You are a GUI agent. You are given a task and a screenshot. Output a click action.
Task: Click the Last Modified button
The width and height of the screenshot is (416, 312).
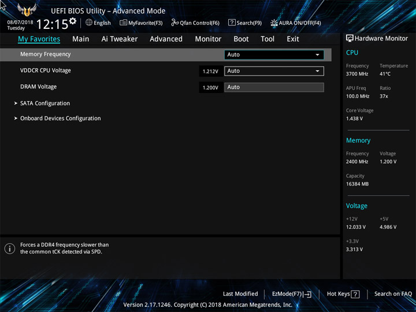click(240, 294)
